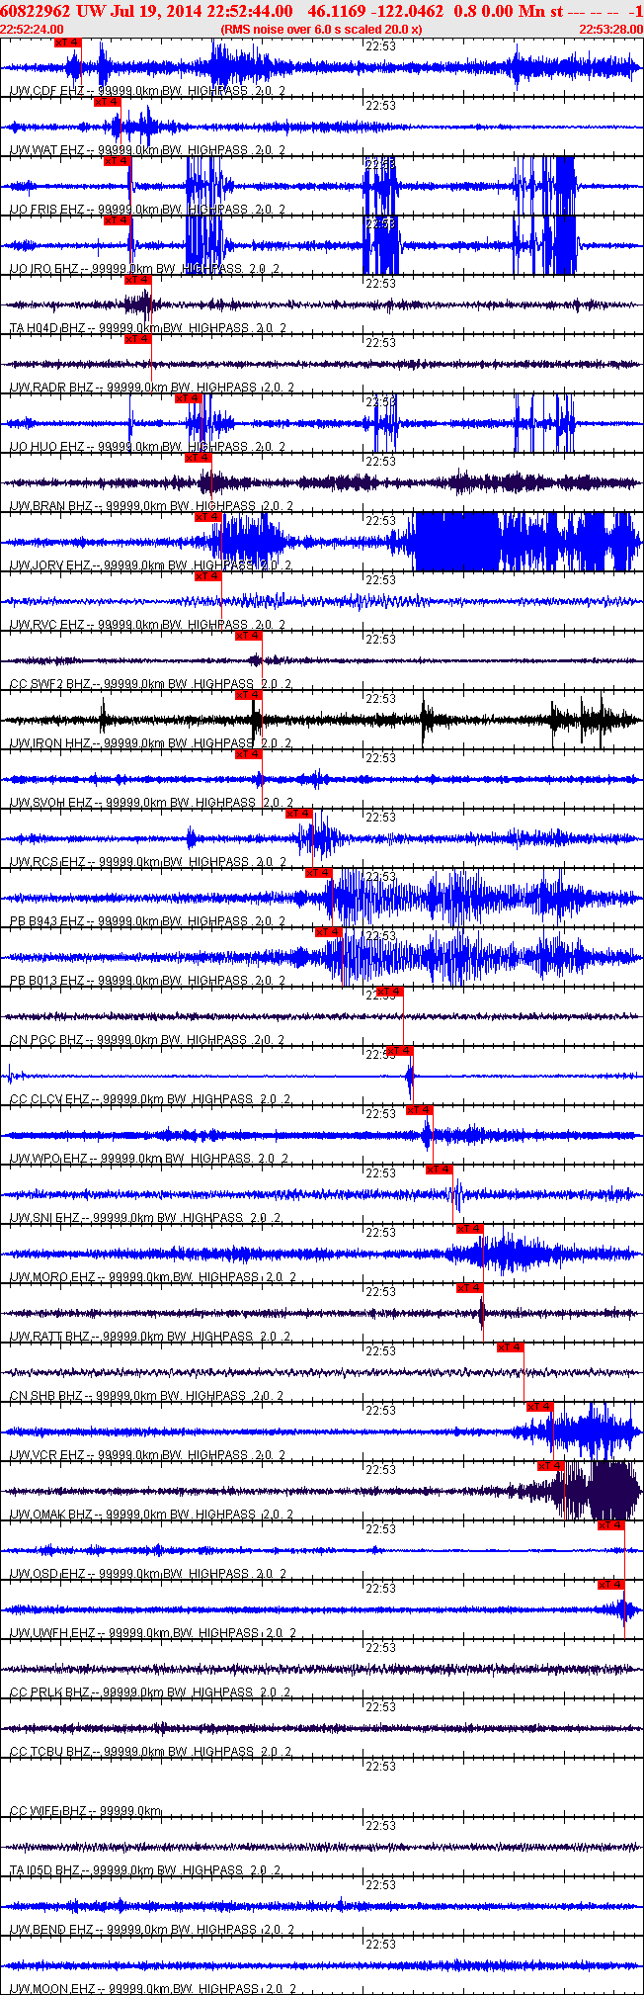Screen dimensions: 644x1995
Task: Click red pick marker on UW.JORV trace
Action: 207,517
